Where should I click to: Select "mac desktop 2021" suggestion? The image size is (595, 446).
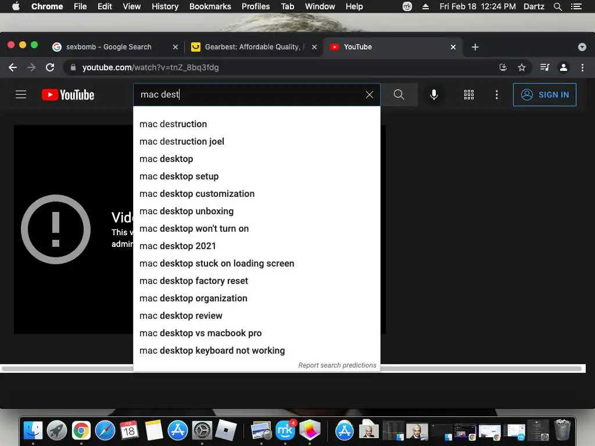coord(256,246)
